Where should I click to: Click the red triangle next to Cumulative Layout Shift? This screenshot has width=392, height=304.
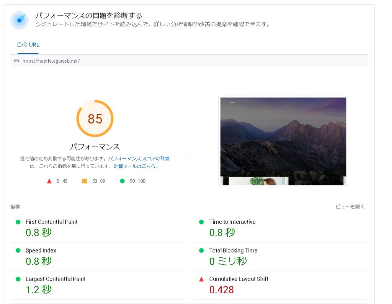point(201,279)
